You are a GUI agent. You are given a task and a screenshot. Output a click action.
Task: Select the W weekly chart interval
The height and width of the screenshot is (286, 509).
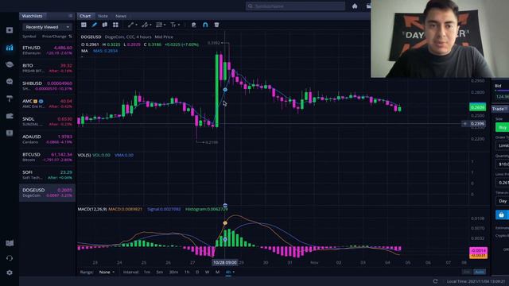pyautogui.click(x=207, y=272)
